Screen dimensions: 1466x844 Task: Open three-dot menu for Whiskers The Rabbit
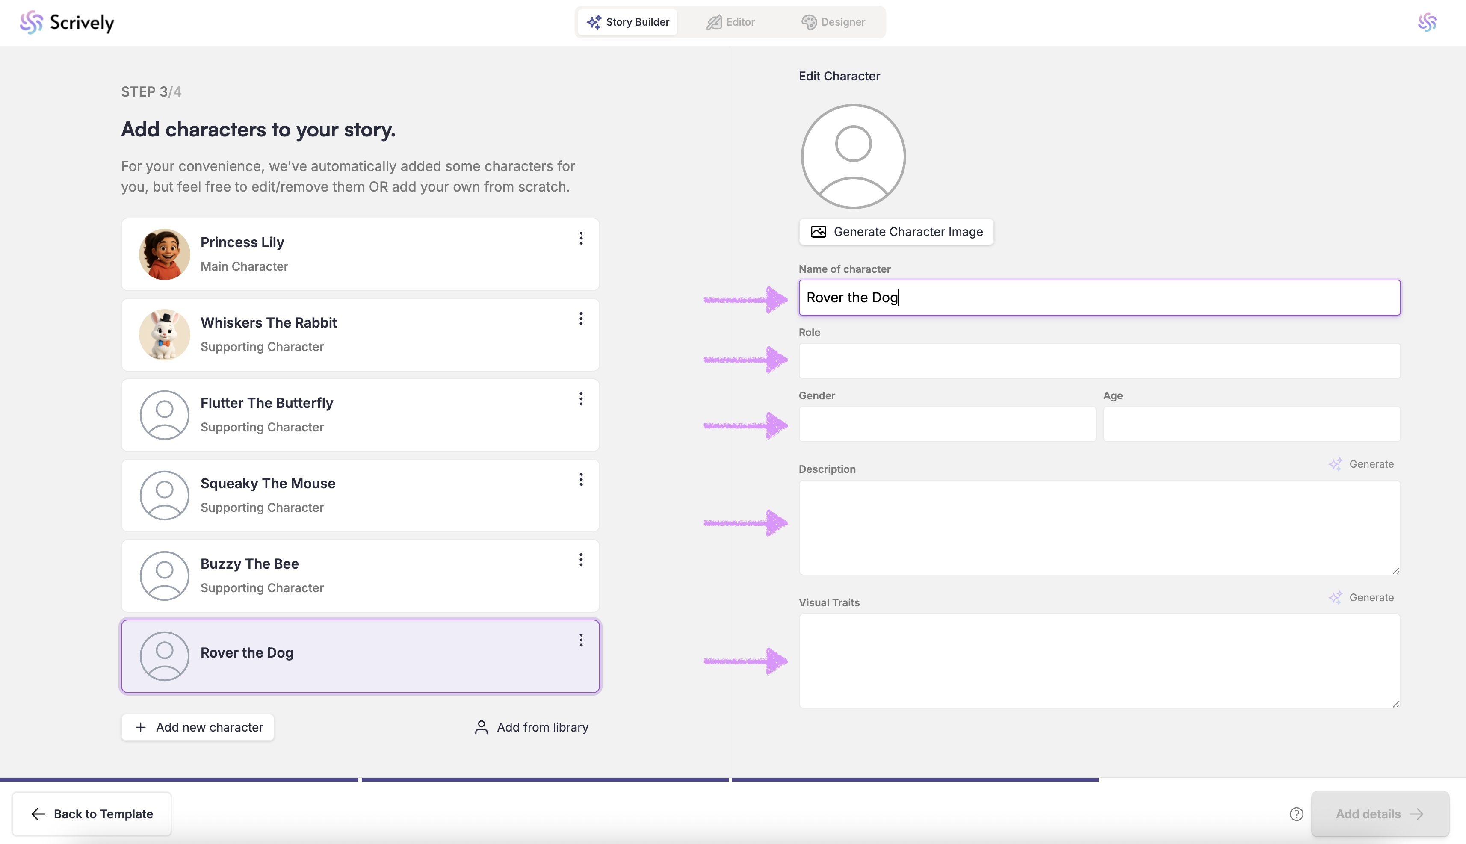pos(581,318)
